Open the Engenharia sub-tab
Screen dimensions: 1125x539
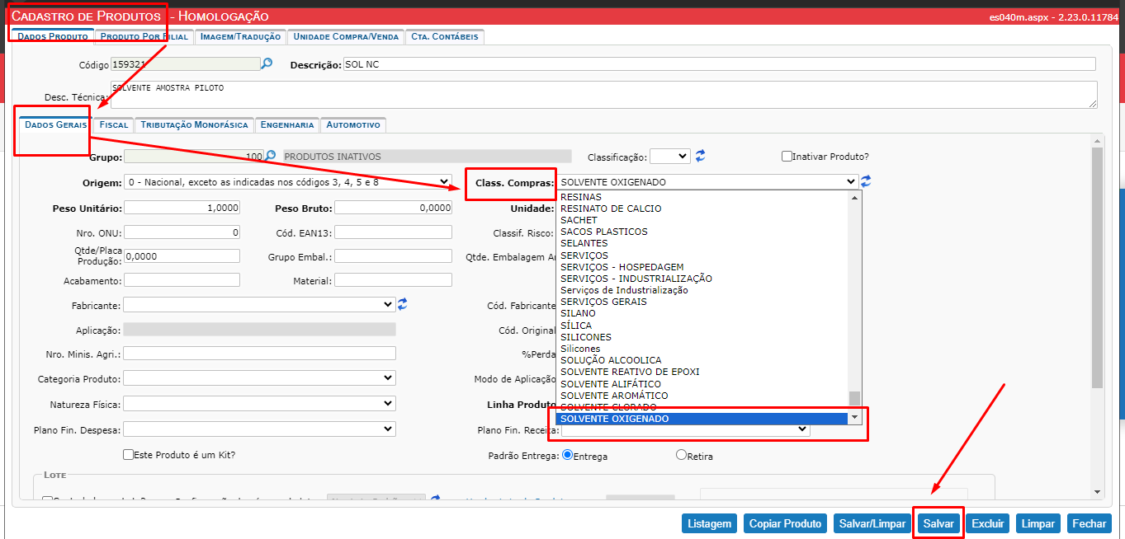(x=287, y=125)
